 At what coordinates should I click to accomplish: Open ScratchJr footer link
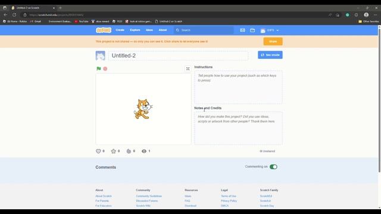[266, 201]
